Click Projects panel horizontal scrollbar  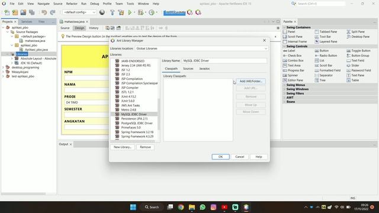24,193
